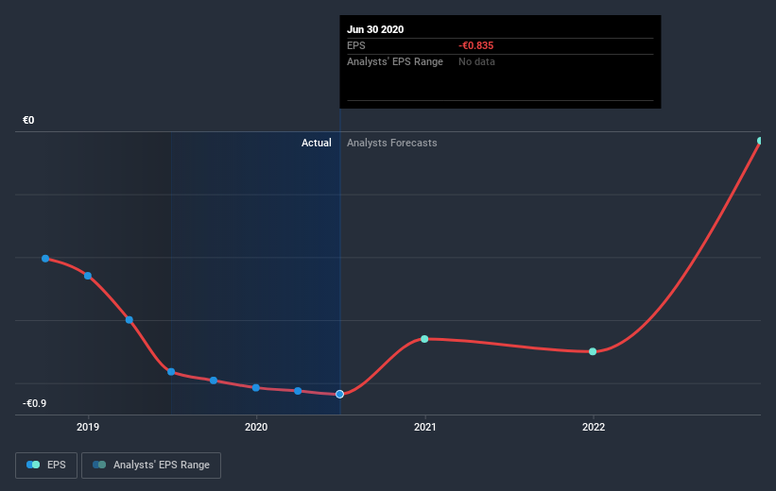Click the first EPS data point in late 2018

(45, 259)
